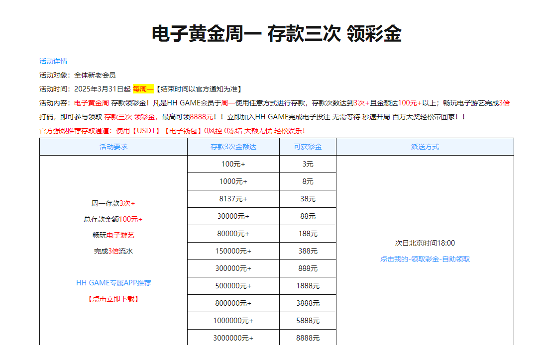The height and width of the screenshot is (345, 545).
Task: Select the 存款3次金额达 column header
Action: pyautogui.click(x=233, y=147)
